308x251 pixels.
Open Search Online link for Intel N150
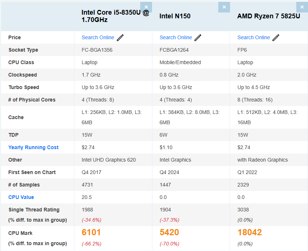(176, 37)
